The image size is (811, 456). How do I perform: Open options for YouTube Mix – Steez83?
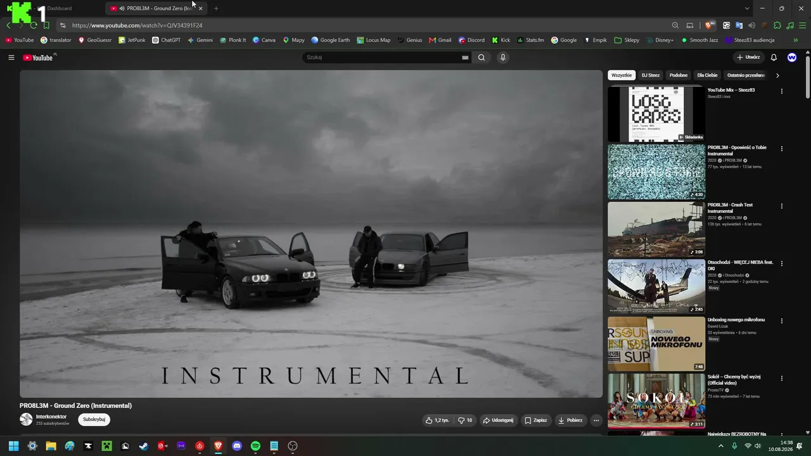click(782, 91)
